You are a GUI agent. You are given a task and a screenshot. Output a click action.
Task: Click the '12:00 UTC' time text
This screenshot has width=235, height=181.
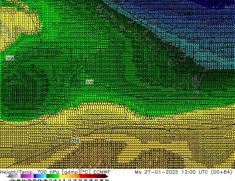point(195,172)
